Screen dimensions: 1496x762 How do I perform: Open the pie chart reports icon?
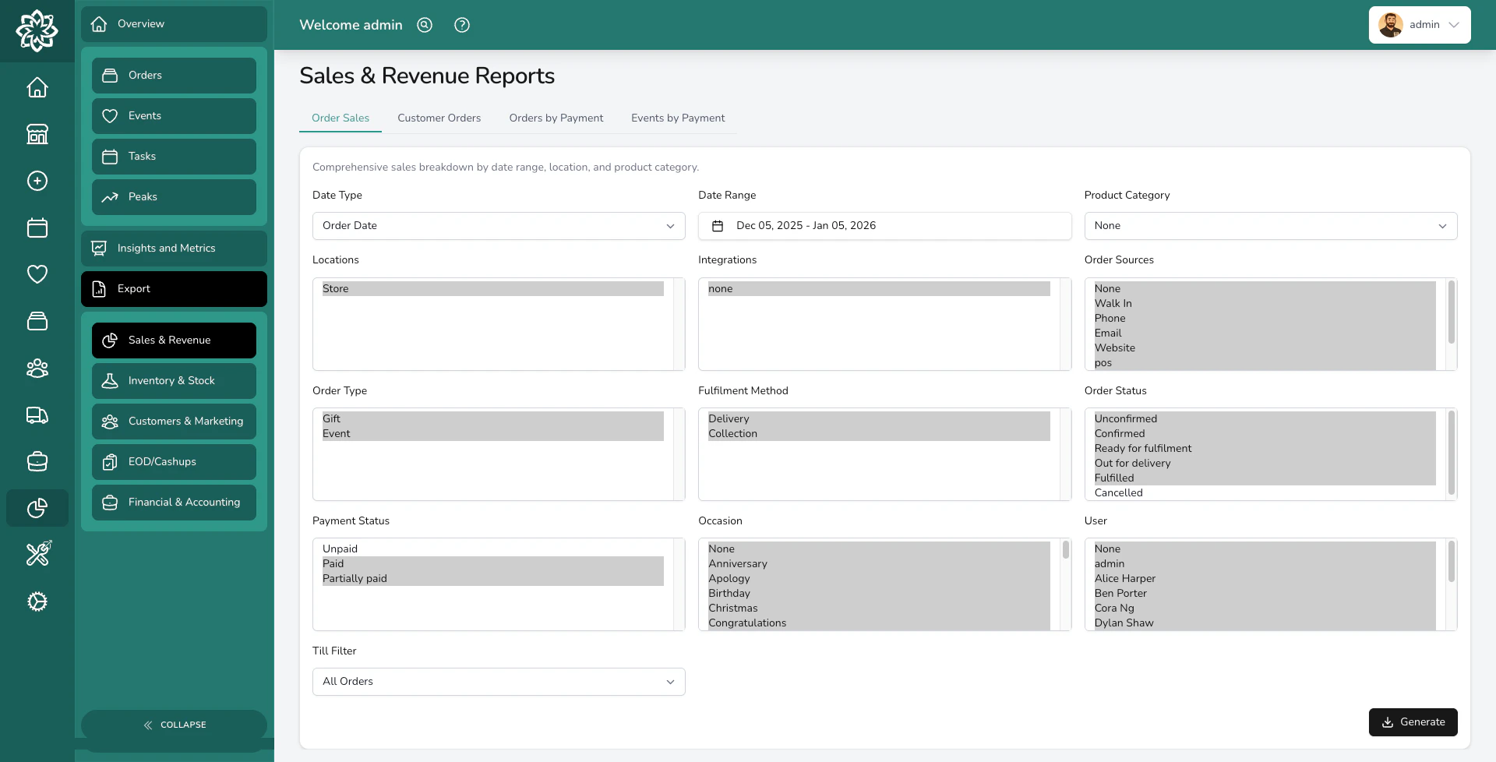tap(37, 508)
